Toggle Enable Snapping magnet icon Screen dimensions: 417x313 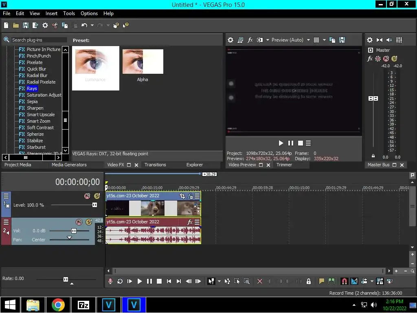coord(344,281)
